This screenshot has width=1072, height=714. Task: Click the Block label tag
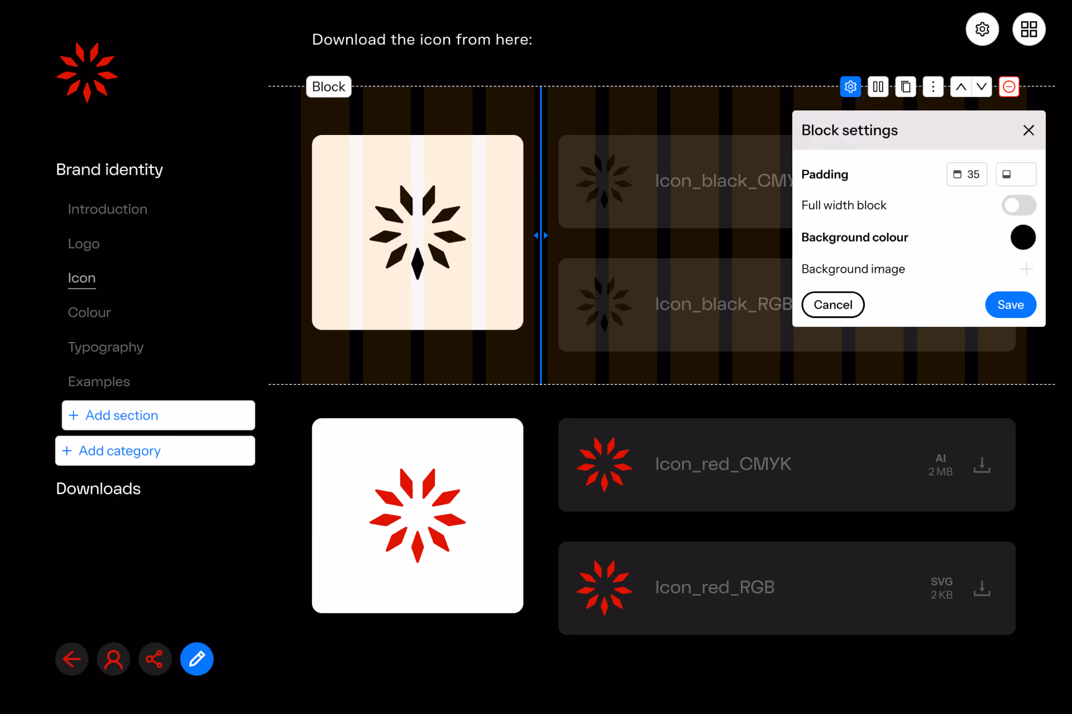coord(328,86)
